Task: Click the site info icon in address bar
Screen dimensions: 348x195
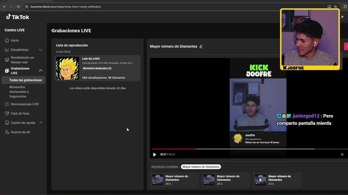Action: coord(26,6)
